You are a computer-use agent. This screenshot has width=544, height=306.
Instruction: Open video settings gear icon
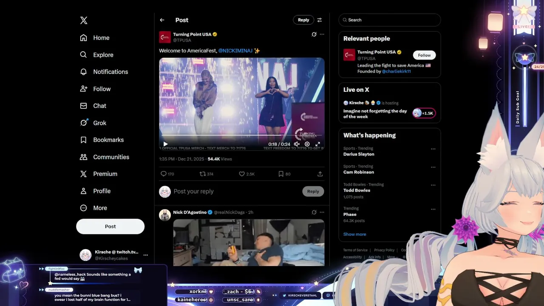pyautogui.click(x=307, y=144)
